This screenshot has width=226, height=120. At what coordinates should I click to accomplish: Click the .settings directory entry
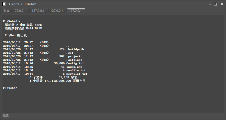pos(74,60)
